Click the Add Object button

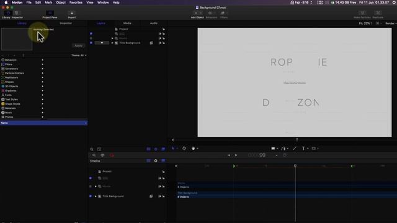click(x=197, y=14)
